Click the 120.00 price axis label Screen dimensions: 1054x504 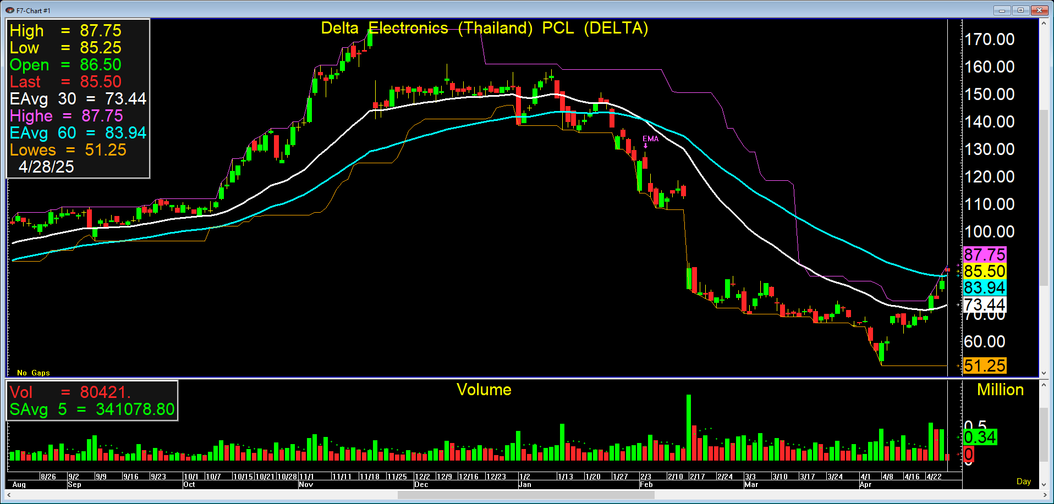pos(989,176)
